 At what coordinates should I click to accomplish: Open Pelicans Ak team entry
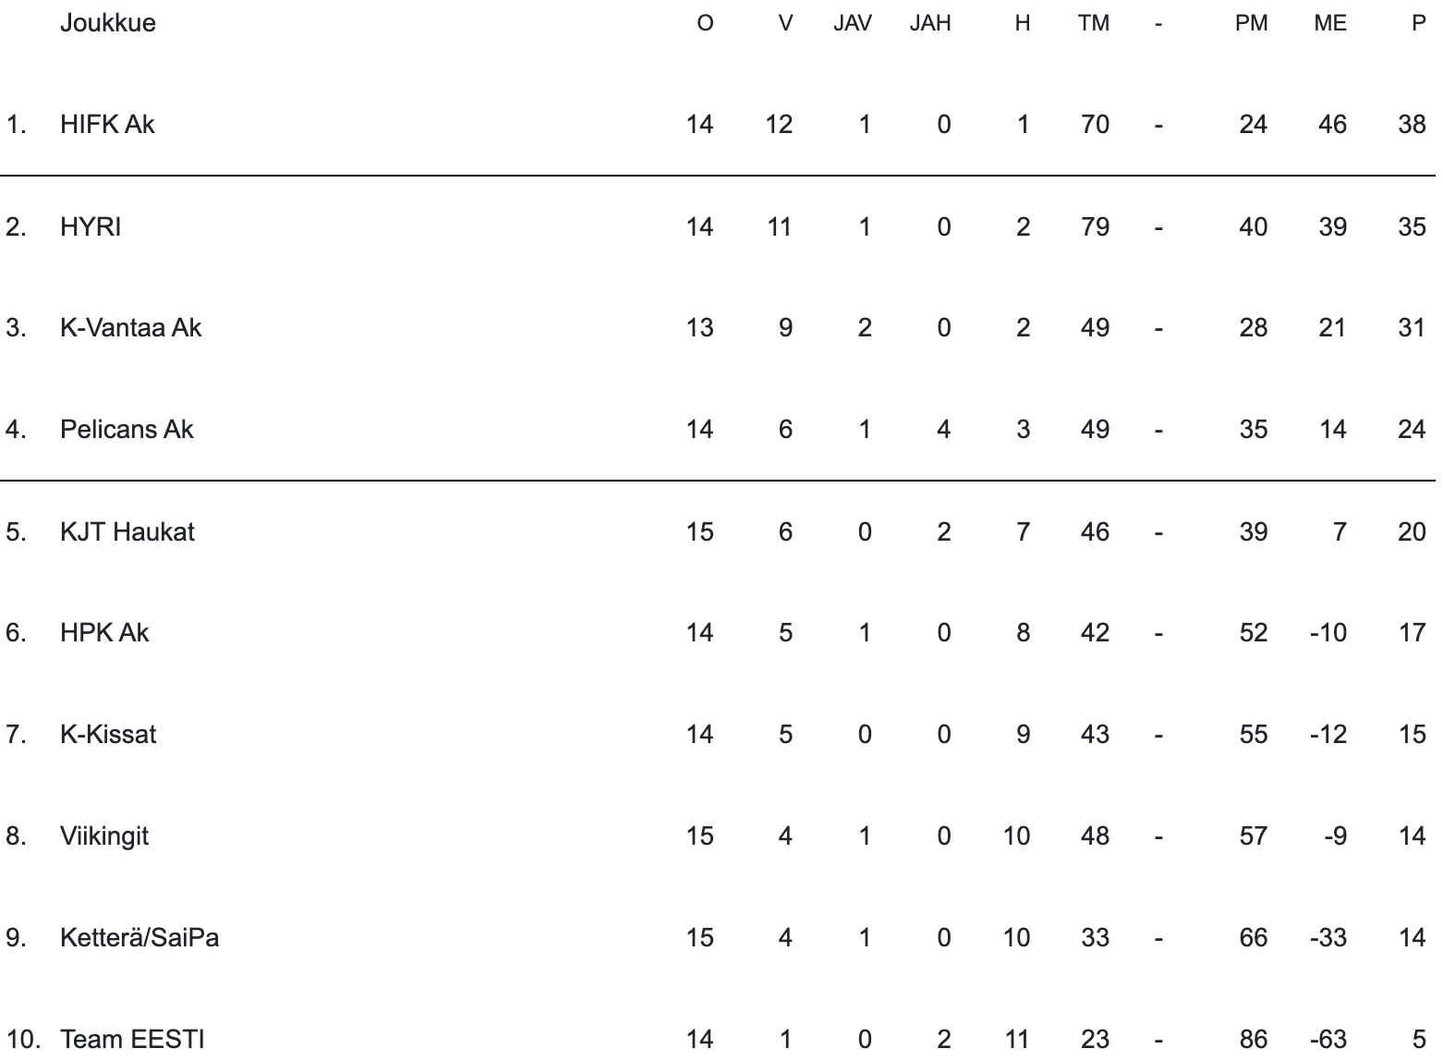[x=127, y=429]
